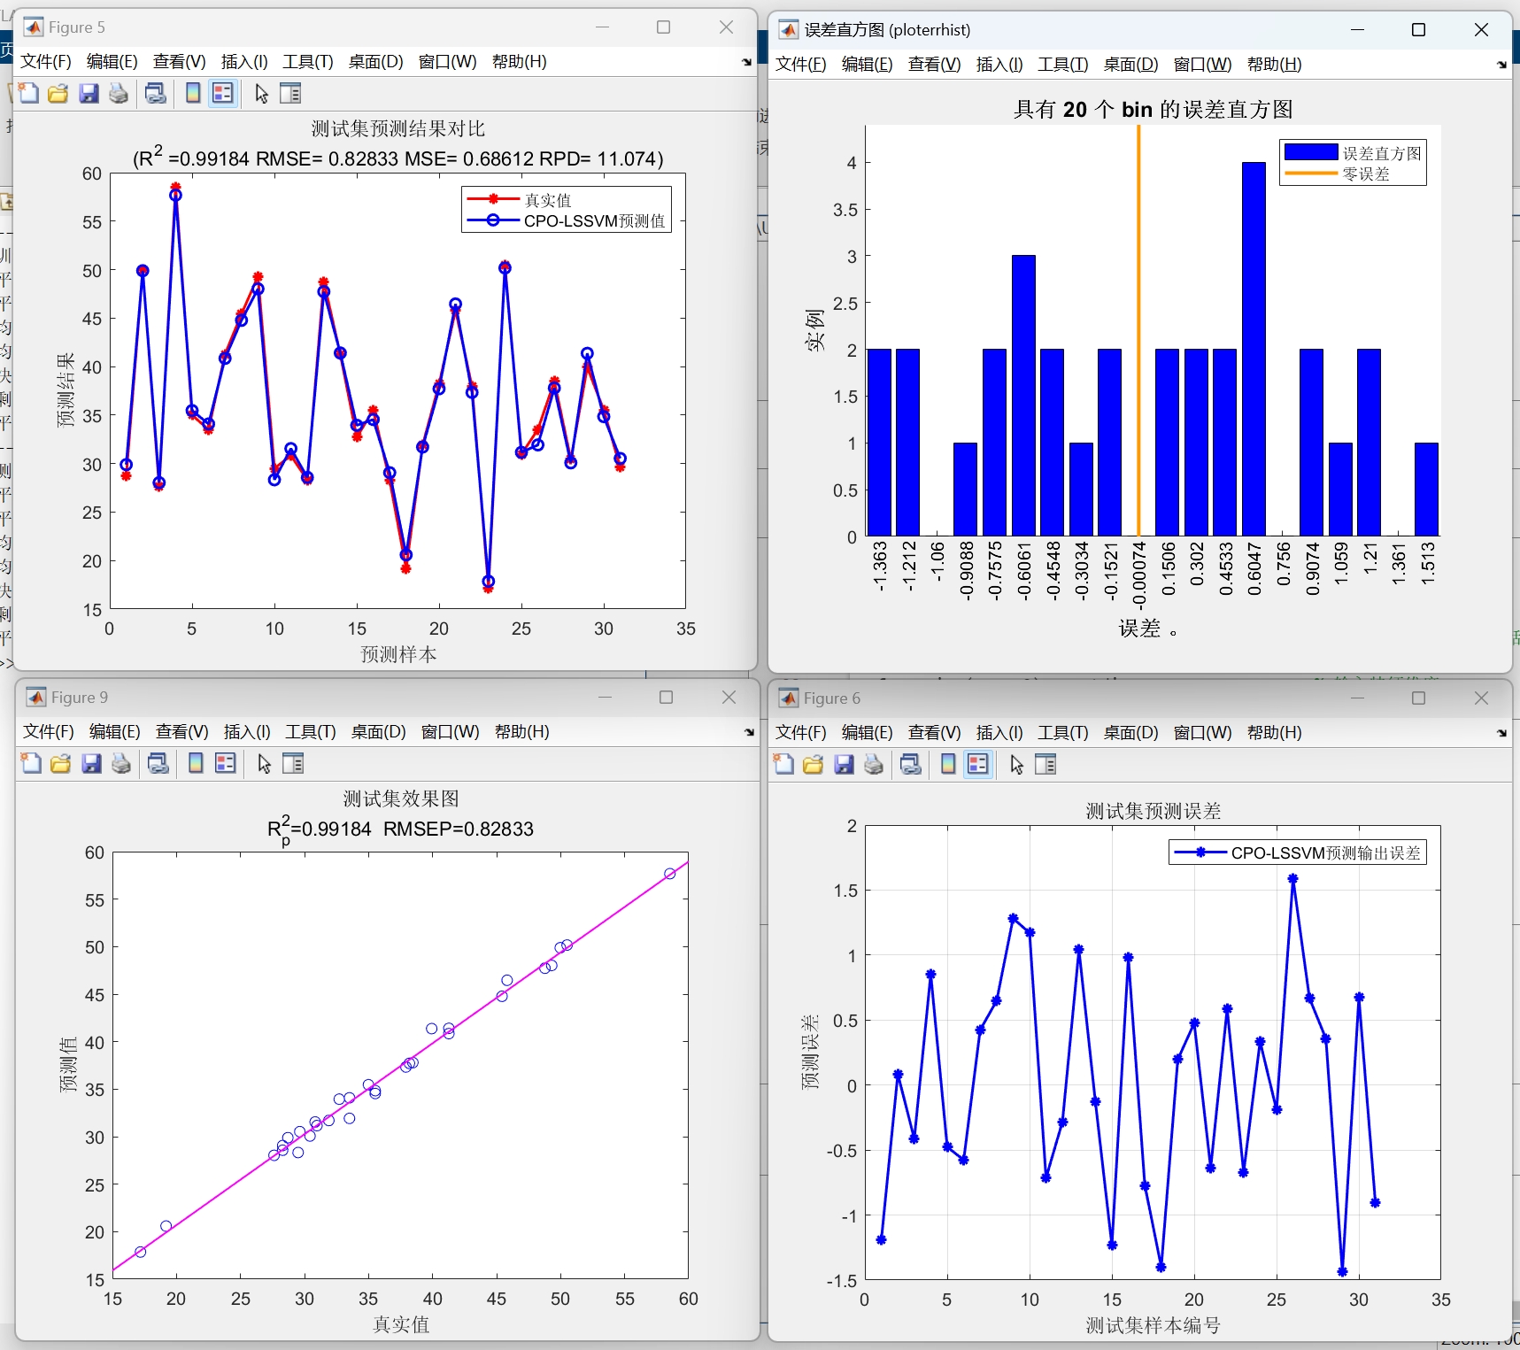Open 文件(F) menu in Figure 5
The height and width of the screenshot is (1350, 1520).
tap(46, 61)
